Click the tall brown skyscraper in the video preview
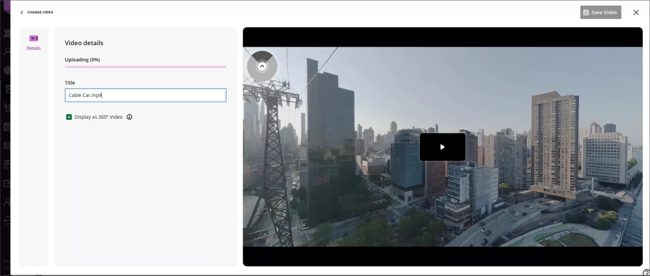Viewport: 650px width, 276px height. click(555, 142)
